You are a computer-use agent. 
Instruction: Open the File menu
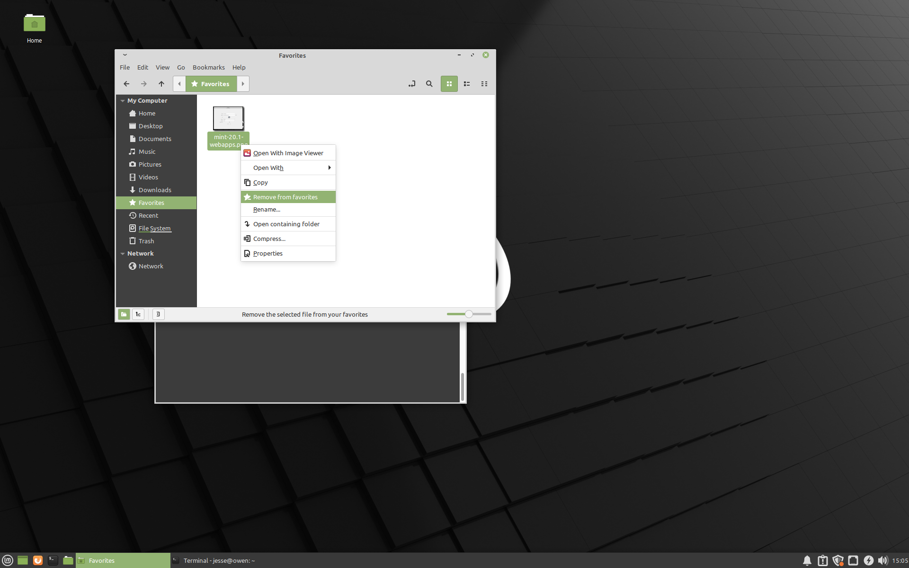[x=125, y=67]
